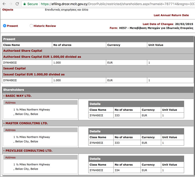195x177 pixels.
Task: Click the 1.000 shares cell under Authorised Share Capital
Action: pyautogui.click(x=79, y=62)
